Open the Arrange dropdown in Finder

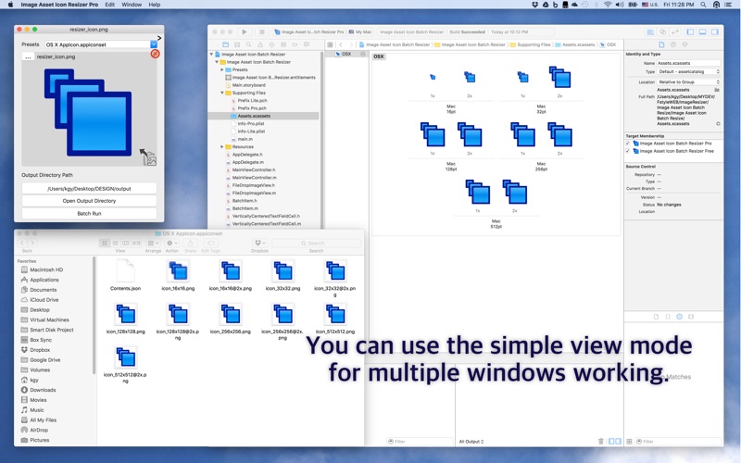(x=153, y=243)
